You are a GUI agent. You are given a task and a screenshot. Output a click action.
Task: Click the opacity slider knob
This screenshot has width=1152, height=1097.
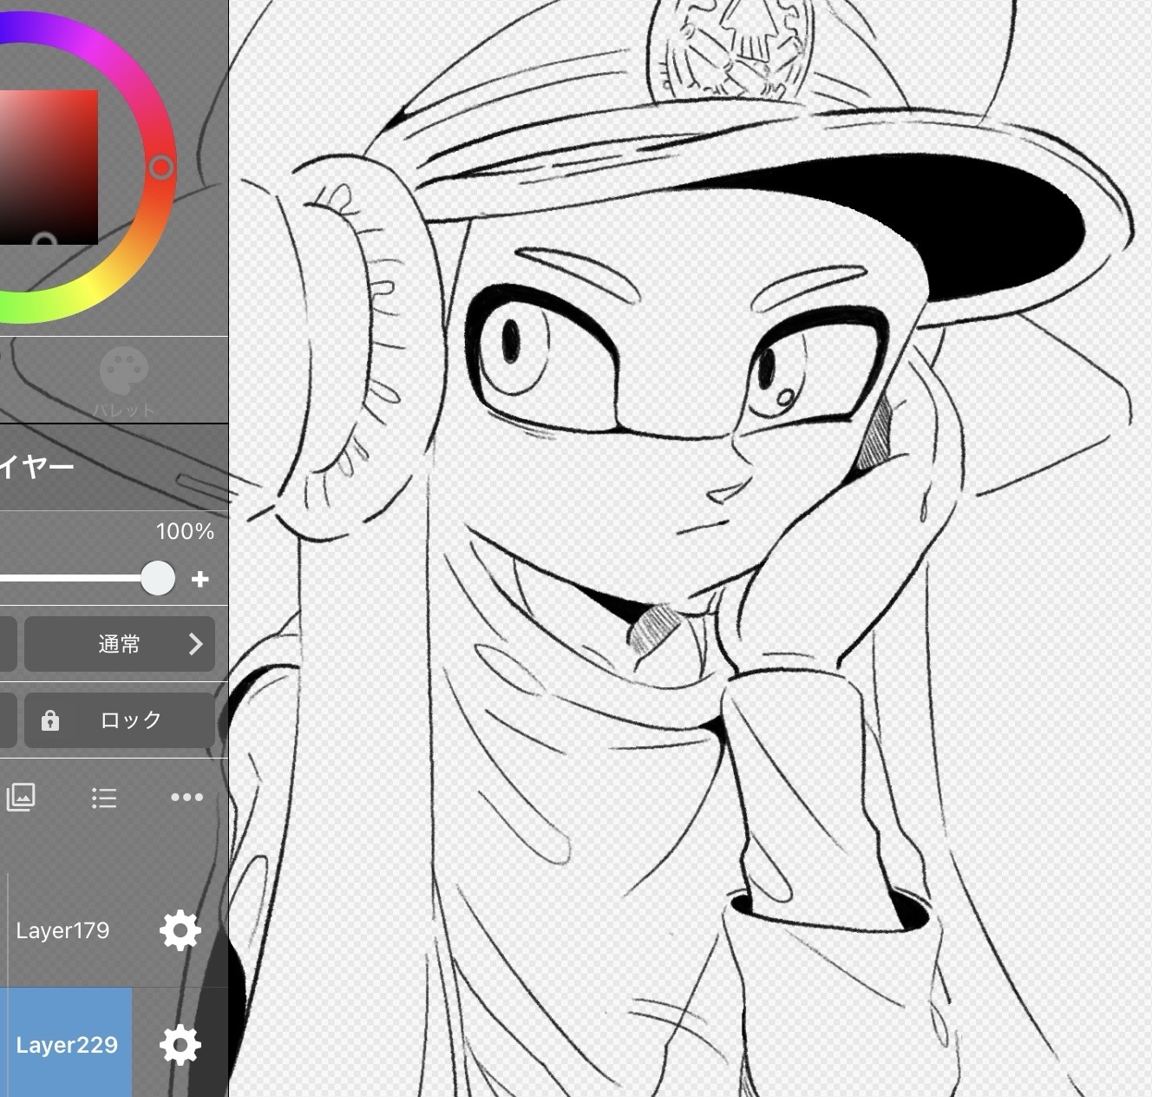coord(158,578)
